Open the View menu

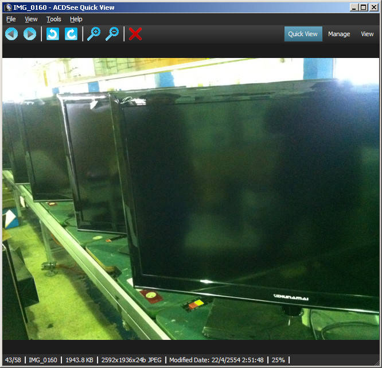coord(31,19)
